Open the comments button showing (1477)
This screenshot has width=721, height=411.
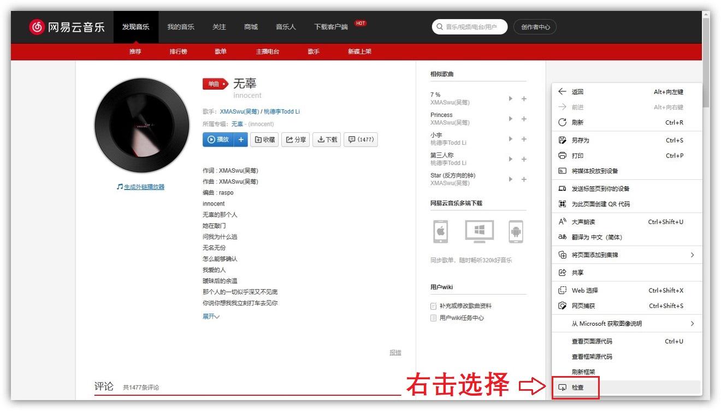click(x=361, y=139)
